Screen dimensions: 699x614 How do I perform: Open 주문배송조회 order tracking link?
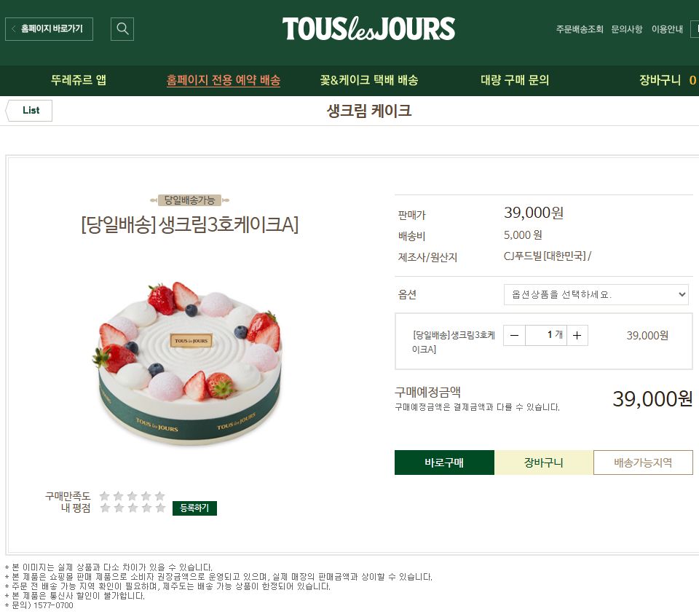(x=580, y=29)
